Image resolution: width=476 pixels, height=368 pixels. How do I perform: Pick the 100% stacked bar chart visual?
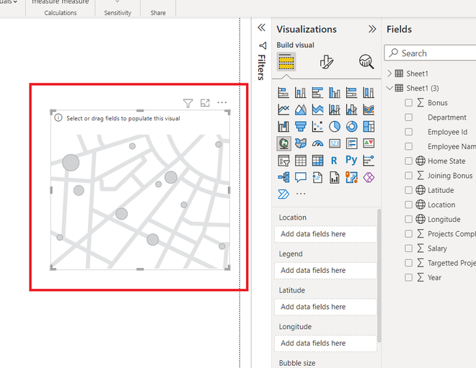coord(351,92)
